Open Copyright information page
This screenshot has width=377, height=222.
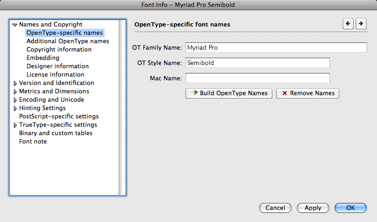click(59, 50)
